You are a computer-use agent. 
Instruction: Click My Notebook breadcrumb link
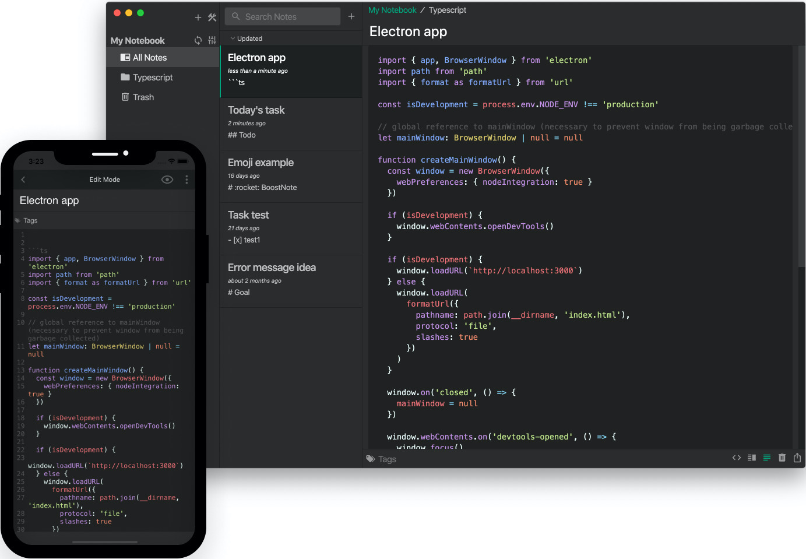tap(392, 10)
